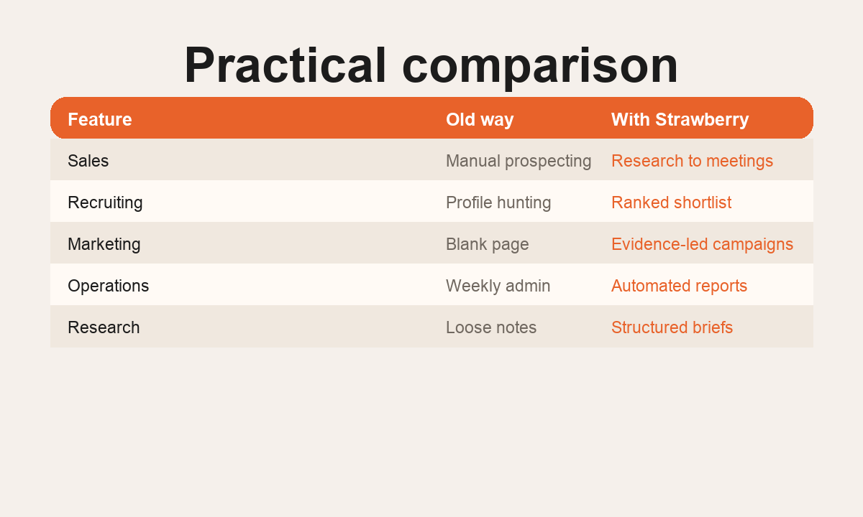Select the Manual prospecting cell
Screen dimensions: 863x517
[519, 161]
